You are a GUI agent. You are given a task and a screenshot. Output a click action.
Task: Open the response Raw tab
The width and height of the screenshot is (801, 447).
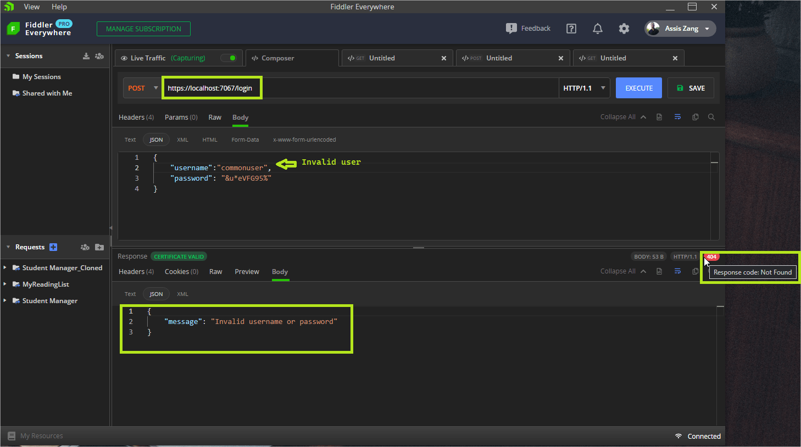[216, 272]
